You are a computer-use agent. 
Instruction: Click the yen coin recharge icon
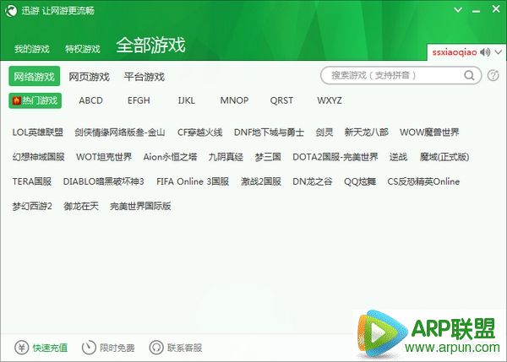pos(22,348)
